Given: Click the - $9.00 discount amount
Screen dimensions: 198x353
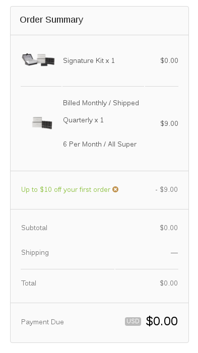Looking at the screenshot, I should 166,189.
